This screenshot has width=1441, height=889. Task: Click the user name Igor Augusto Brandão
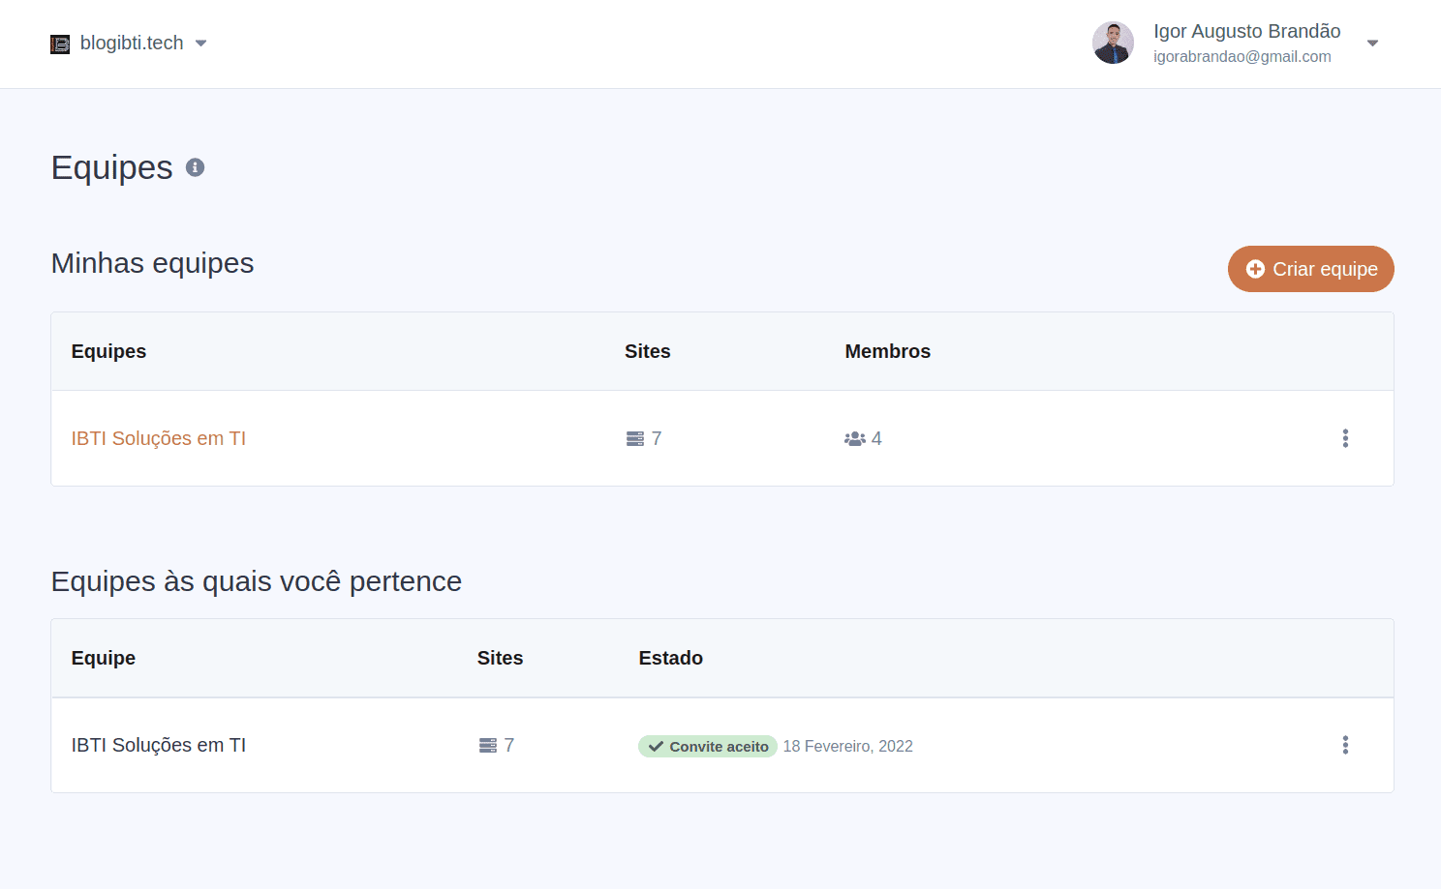tap(1246, 31)
